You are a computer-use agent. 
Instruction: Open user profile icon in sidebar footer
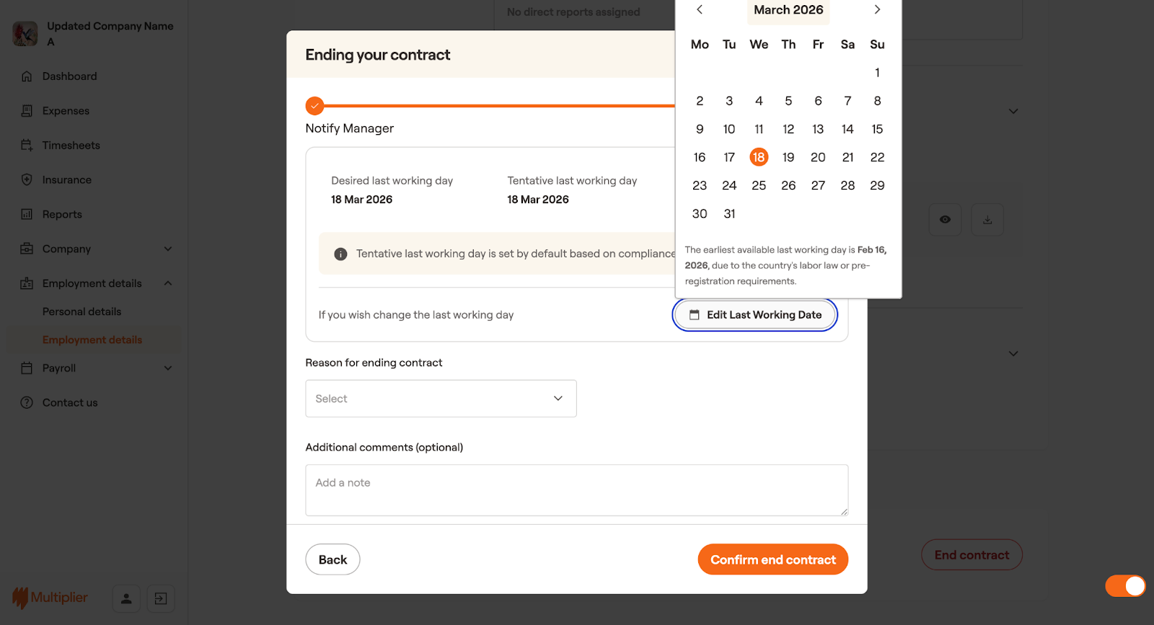tap(126, 598)
